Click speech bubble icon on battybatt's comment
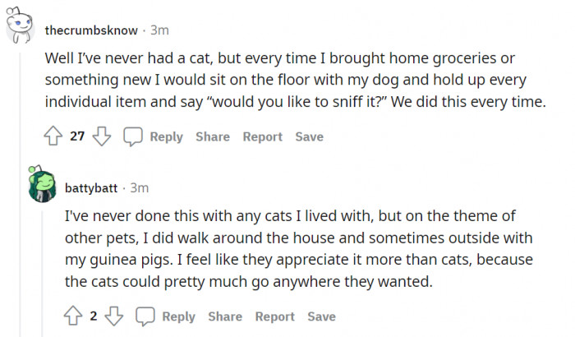The height and width of the screenshot is (337, 575). pyautogui.click(x=145, y=316)
